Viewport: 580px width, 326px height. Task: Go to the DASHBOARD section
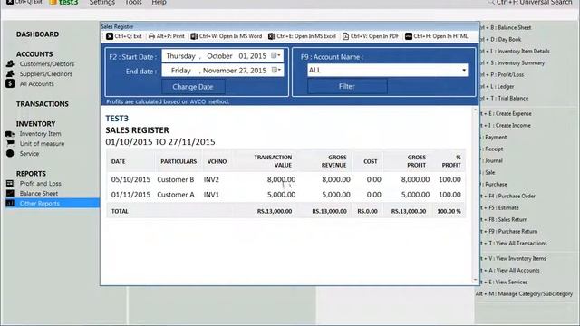point(37,34)
